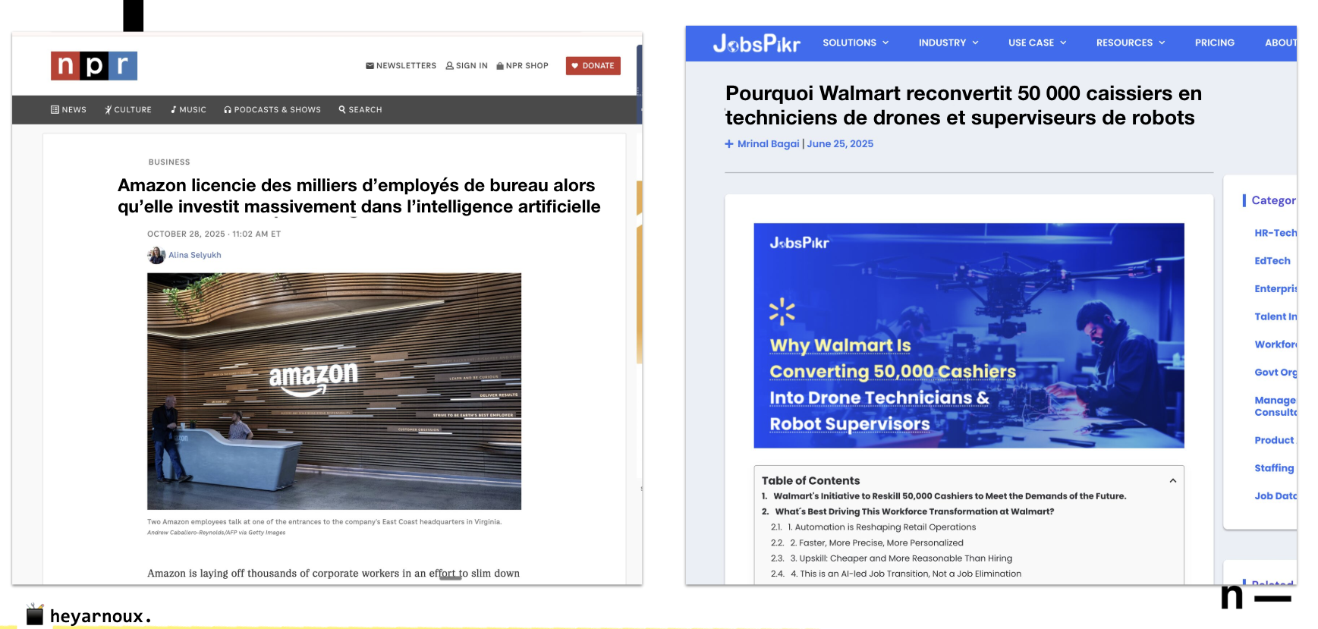Open the Product category link
Screen dimensions: 1318x629
[x=1274, y=441]
